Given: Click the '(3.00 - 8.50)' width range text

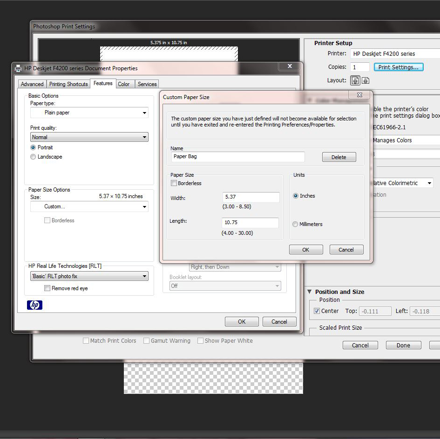Looking at the screenshot, I should pos(237,206).
